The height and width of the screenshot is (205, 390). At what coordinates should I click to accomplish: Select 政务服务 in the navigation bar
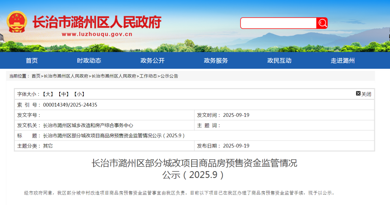pyautogui.click(x=216, y=61)
